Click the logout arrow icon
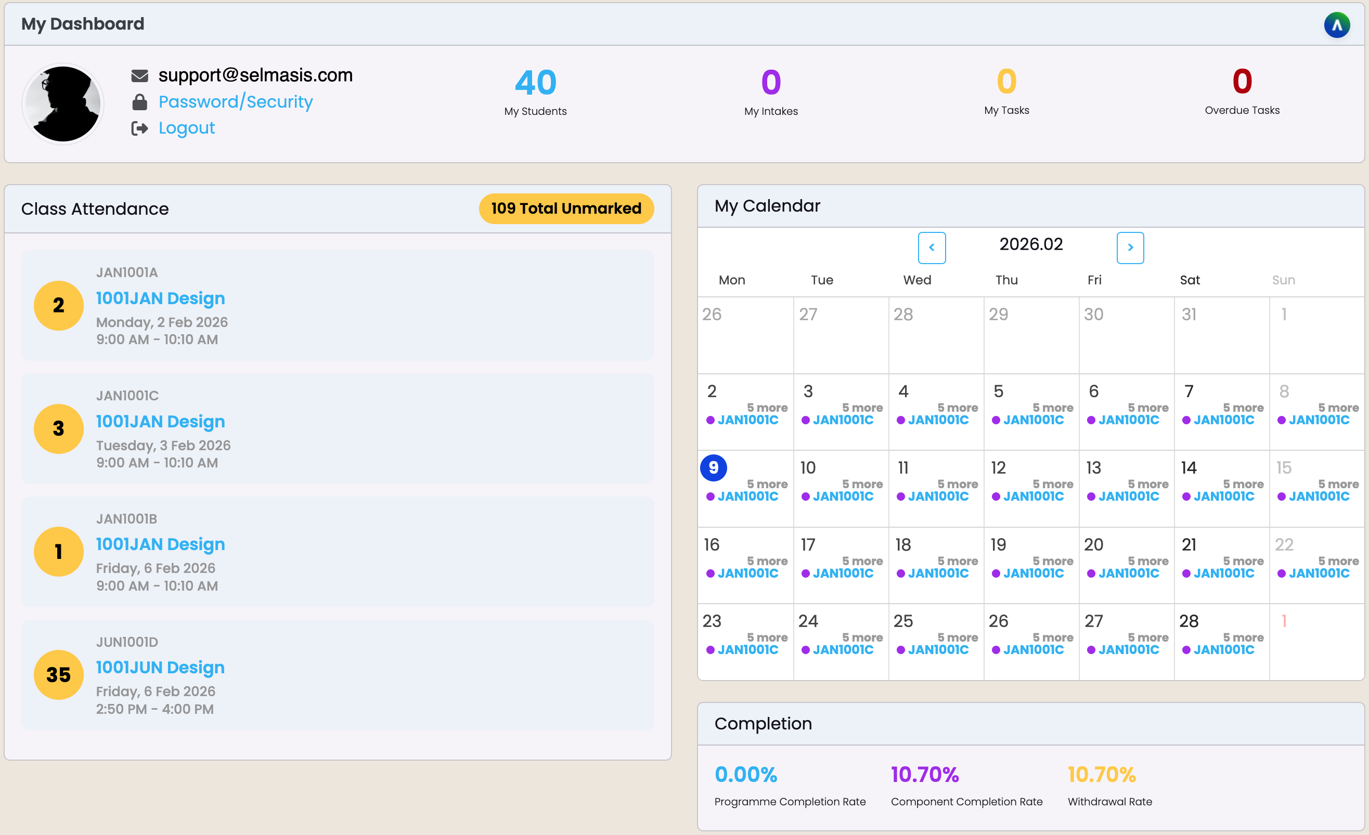The width and height of the screenshot is (1369, 835). [x=139, y=128]
